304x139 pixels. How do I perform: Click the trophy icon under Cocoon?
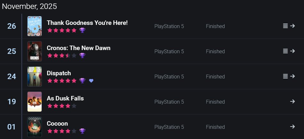point(82,131)
